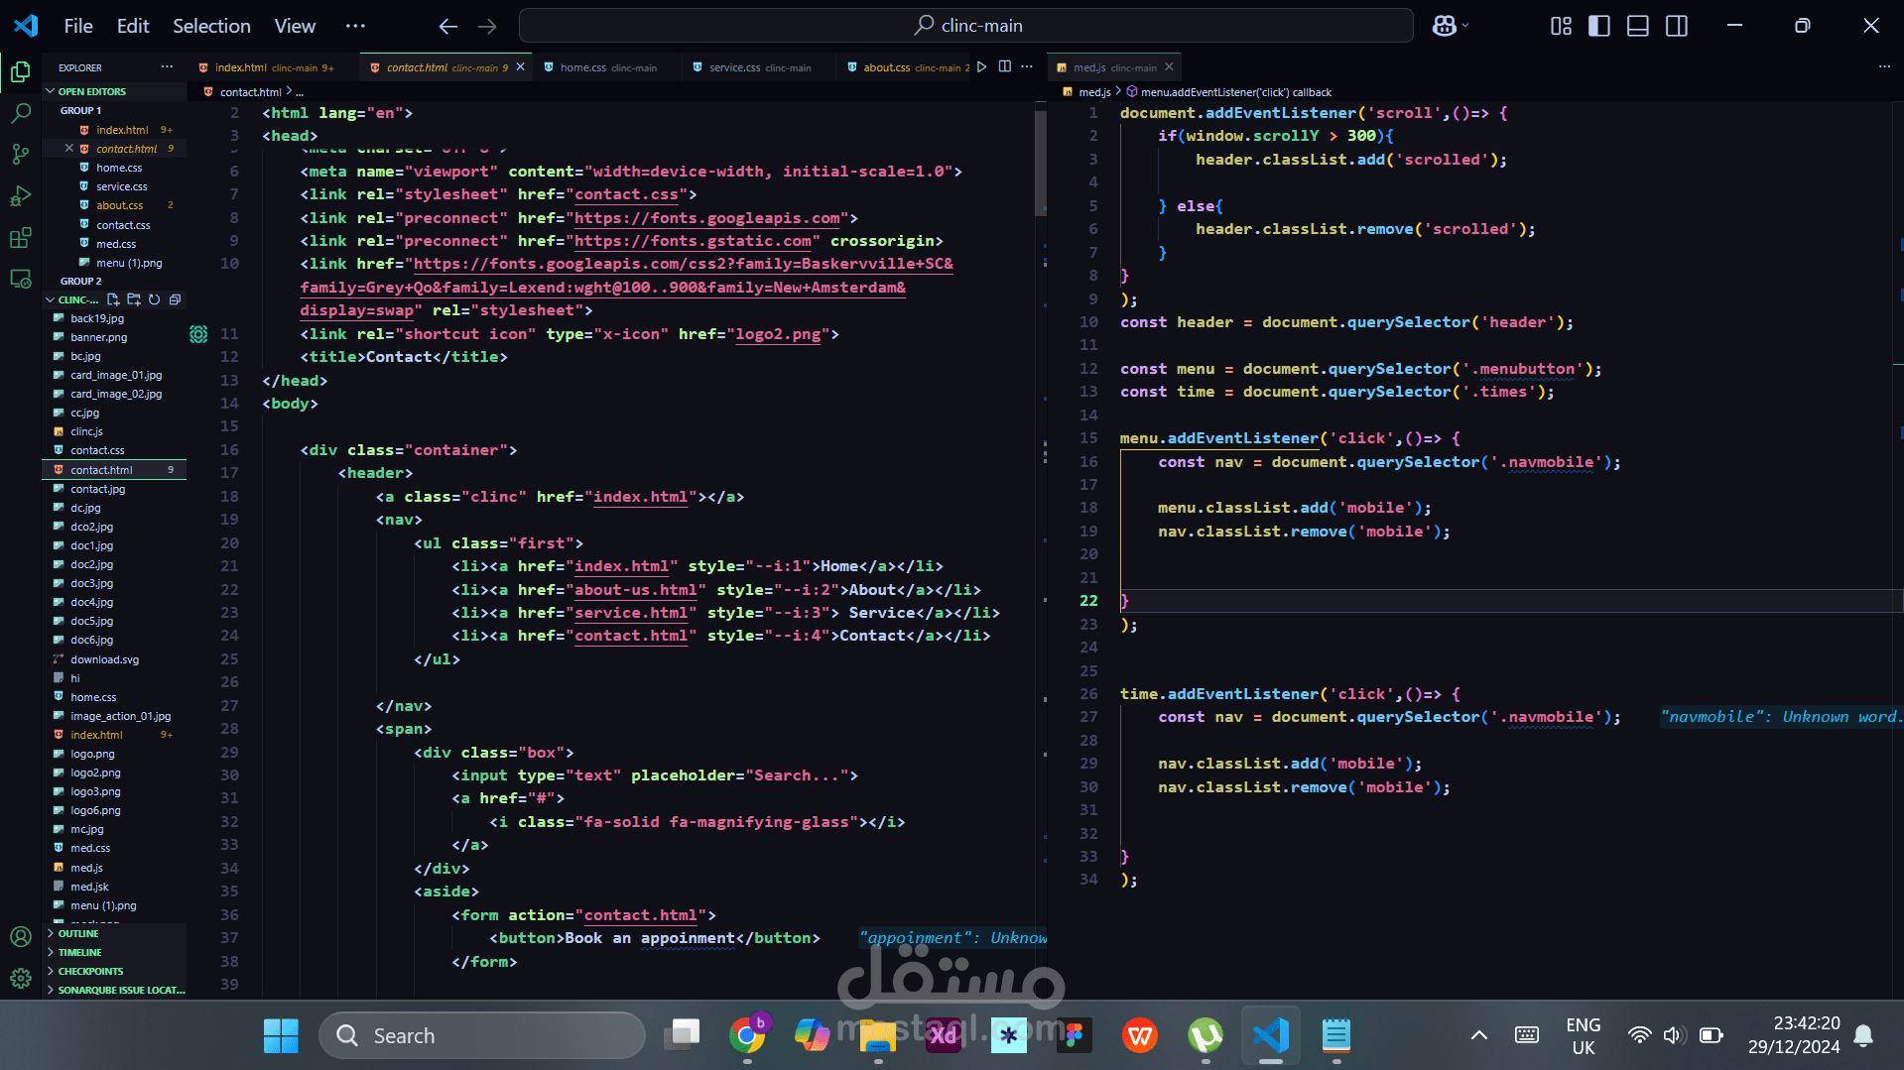1904x1070 pixels.
Task: Click the Windows taskbar Search box
Action: (x=482, y=1035)
